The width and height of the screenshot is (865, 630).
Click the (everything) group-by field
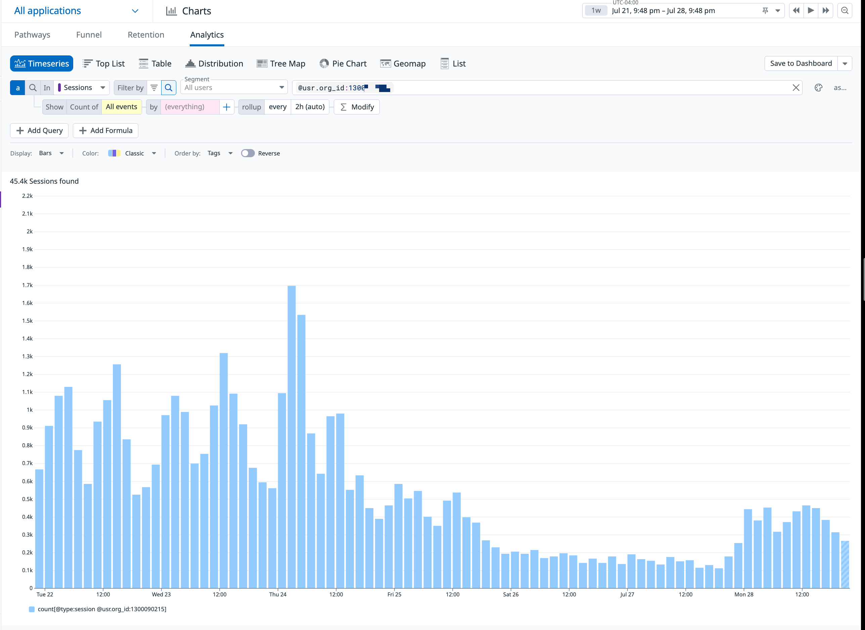(190, 107)
